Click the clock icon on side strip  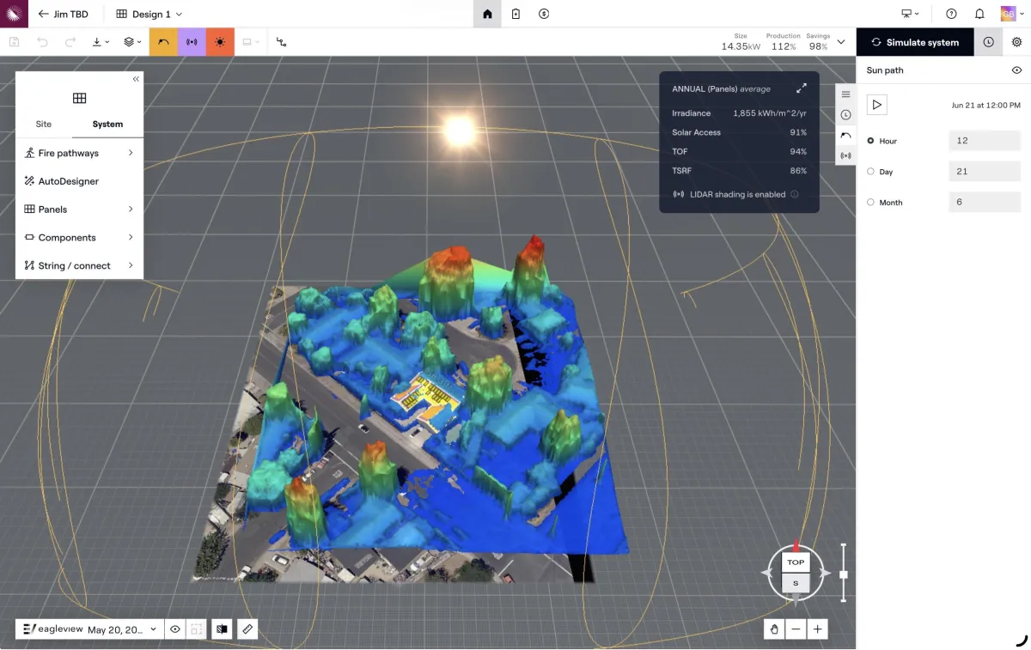tap(845, 115)
